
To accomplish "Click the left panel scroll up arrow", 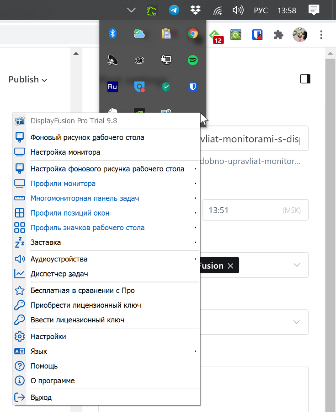I will [x=76, y=54].
